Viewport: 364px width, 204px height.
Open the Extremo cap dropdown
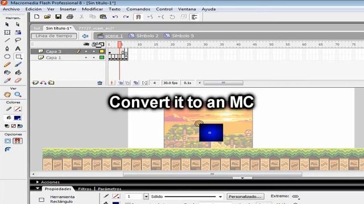tap(296, 197)
